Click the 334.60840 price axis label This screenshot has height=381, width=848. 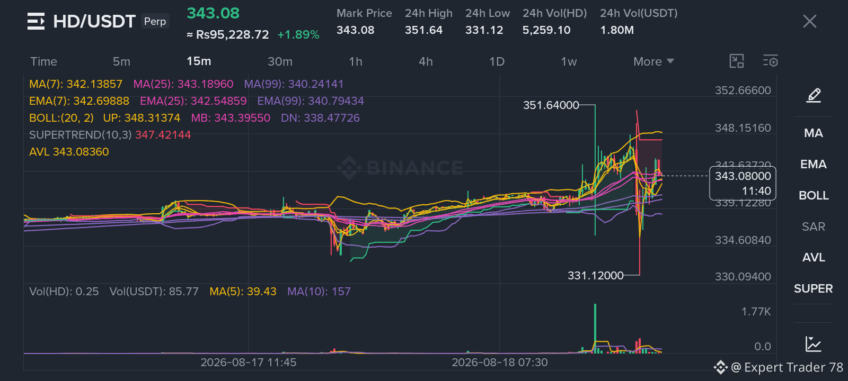[x=743, y=240]
